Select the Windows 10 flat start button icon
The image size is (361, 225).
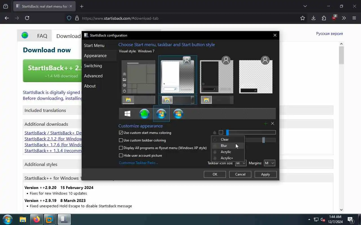127,114
